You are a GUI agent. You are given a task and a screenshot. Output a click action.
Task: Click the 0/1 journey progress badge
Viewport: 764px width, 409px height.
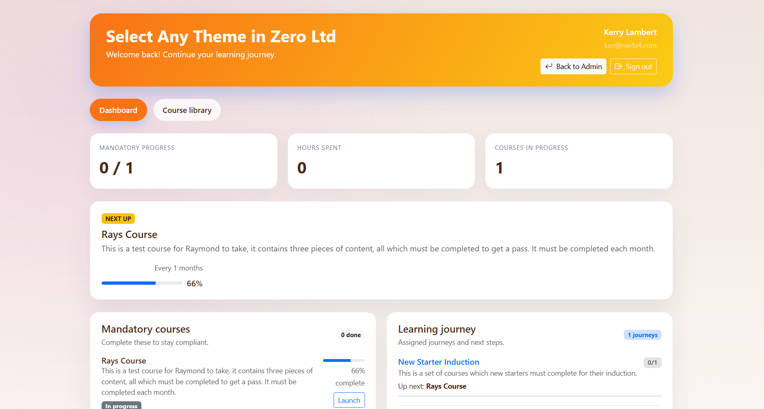(x=652, y=363)
